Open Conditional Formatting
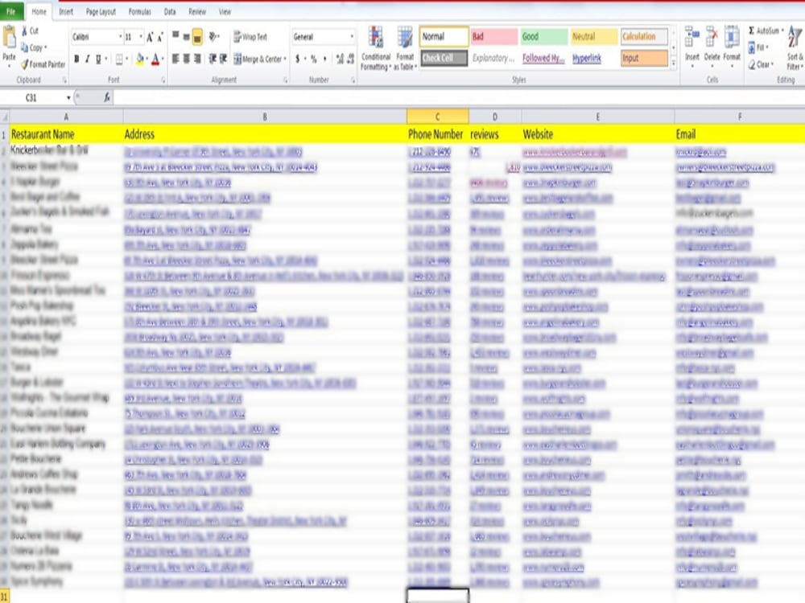805x603 pixels. pyautogui.click(x=376, y=49)
